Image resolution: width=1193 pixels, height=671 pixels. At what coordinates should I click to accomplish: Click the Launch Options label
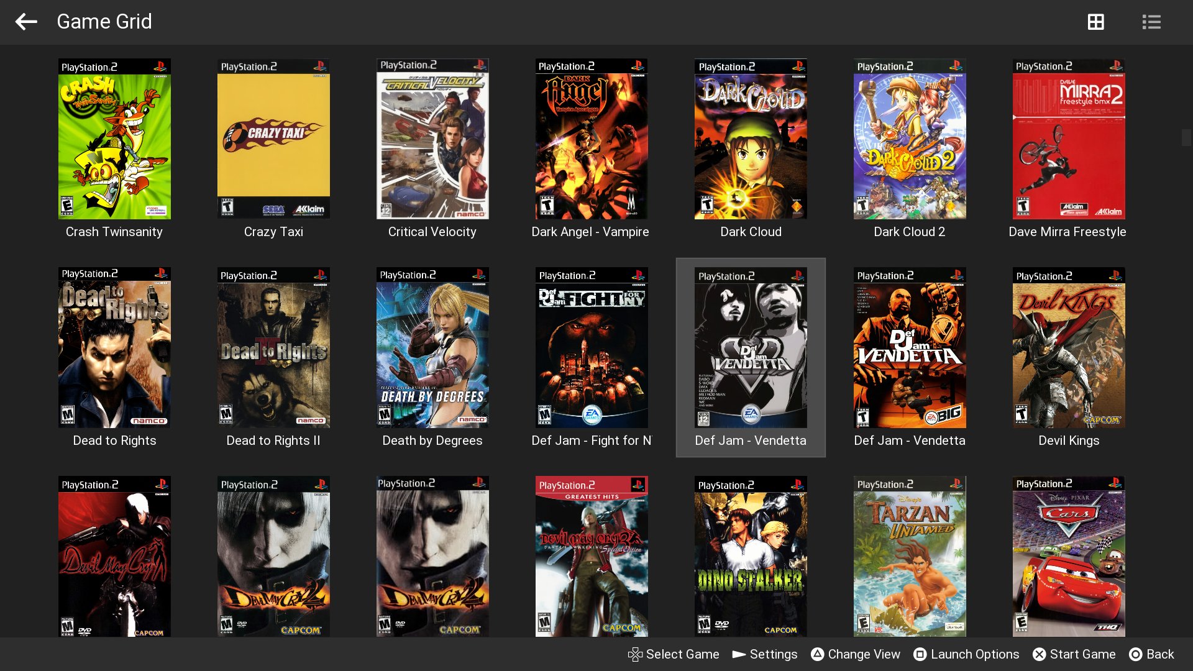(975, 654)
